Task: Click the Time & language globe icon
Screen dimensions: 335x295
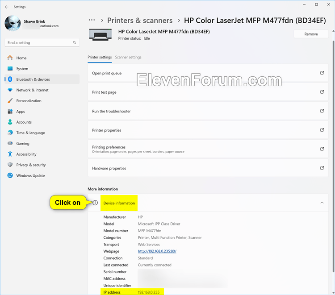Action: [x=10, y=133]
